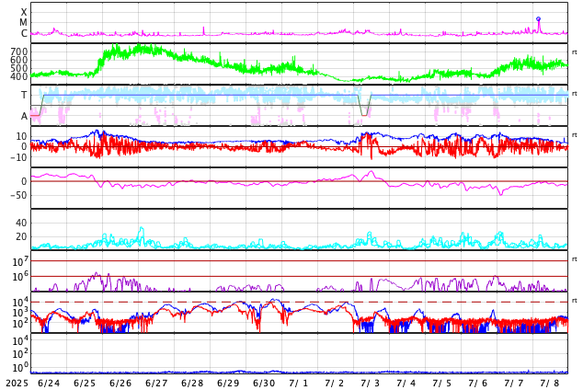Viewport: 583px width, 390px height.
Task: Click the rt label beside sector panel
Action: pos(575,93)
